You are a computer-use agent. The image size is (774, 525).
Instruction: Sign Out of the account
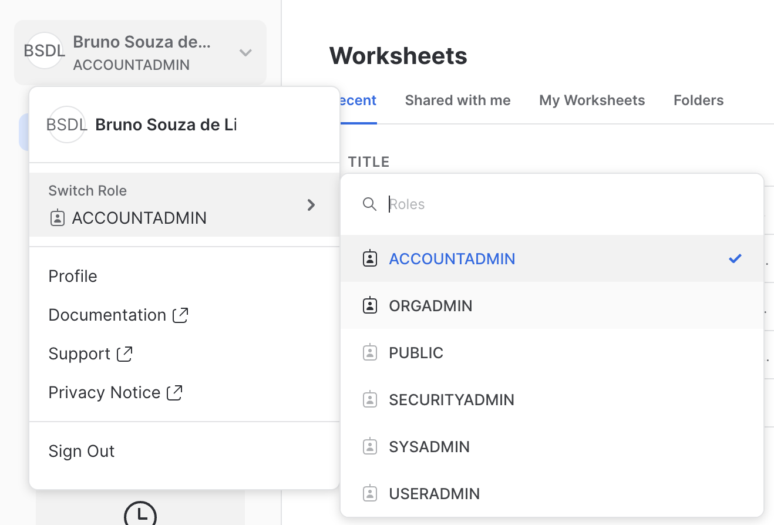(x=82, y=451)
